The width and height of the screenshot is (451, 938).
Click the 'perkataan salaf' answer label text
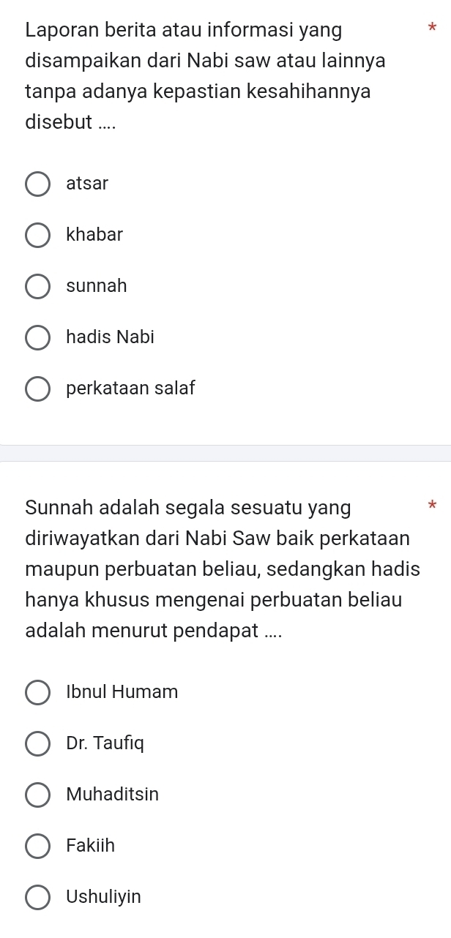(130, 389)
